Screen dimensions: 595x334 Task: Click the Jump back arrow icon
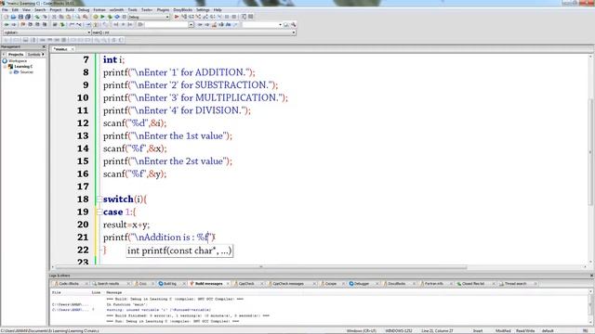click(7, 25)
